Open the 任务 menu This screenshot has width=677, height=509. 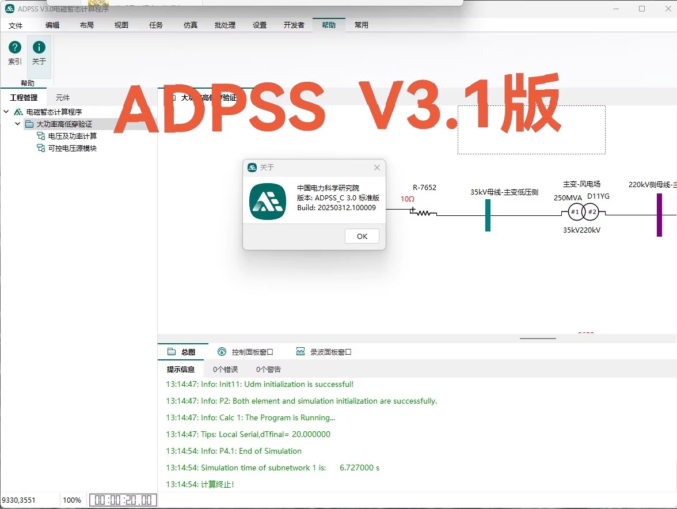coord(156,25)
